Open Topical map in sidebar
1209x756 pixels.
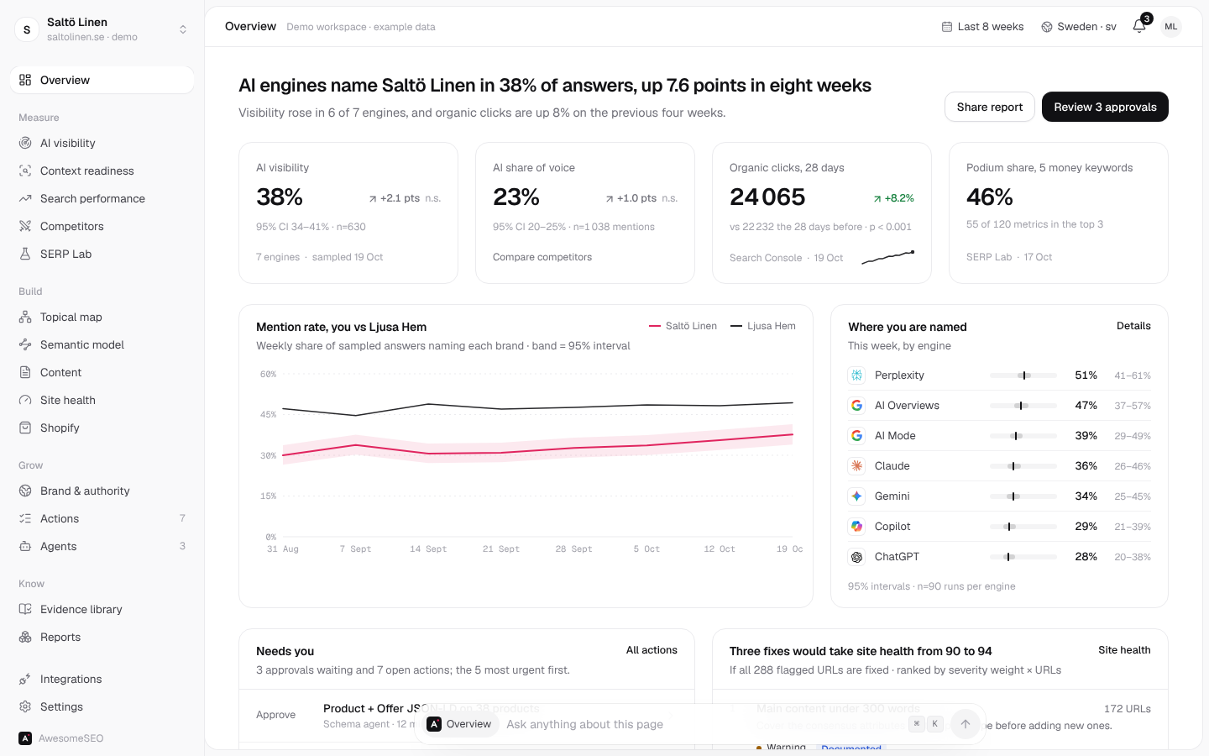[x=102, y=317]
